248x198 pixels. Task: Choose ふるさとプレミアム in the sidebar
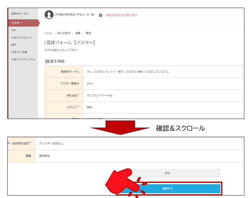[x=23, y=59]
